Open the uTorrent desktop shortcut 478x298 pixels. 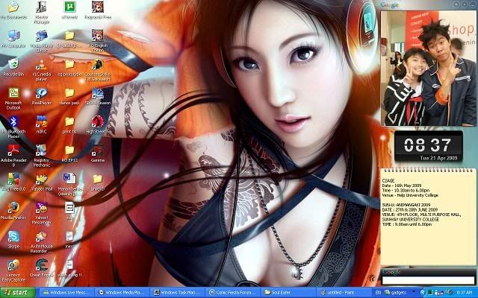pyautogui.click(x=69, y=10)
